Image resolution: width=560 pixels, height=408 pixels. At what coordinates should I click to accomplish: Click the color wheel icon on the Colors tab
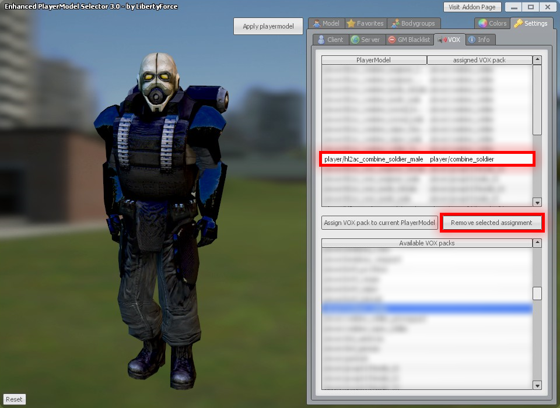482,23
